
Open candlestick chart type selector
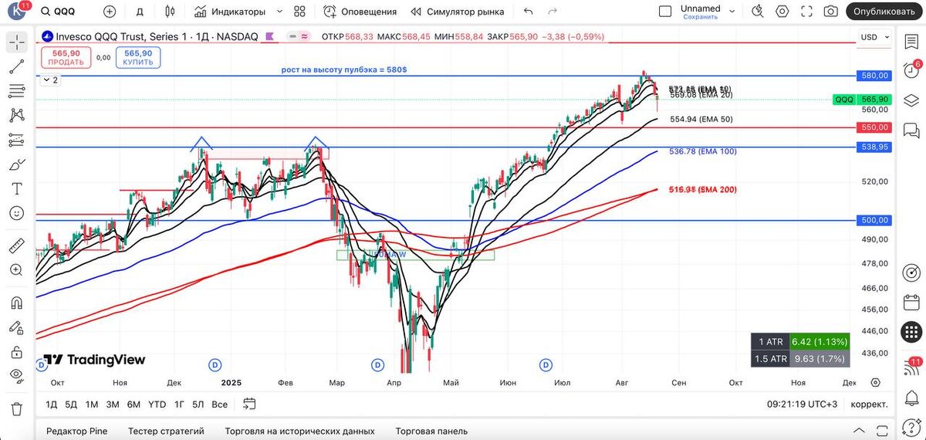170,12
